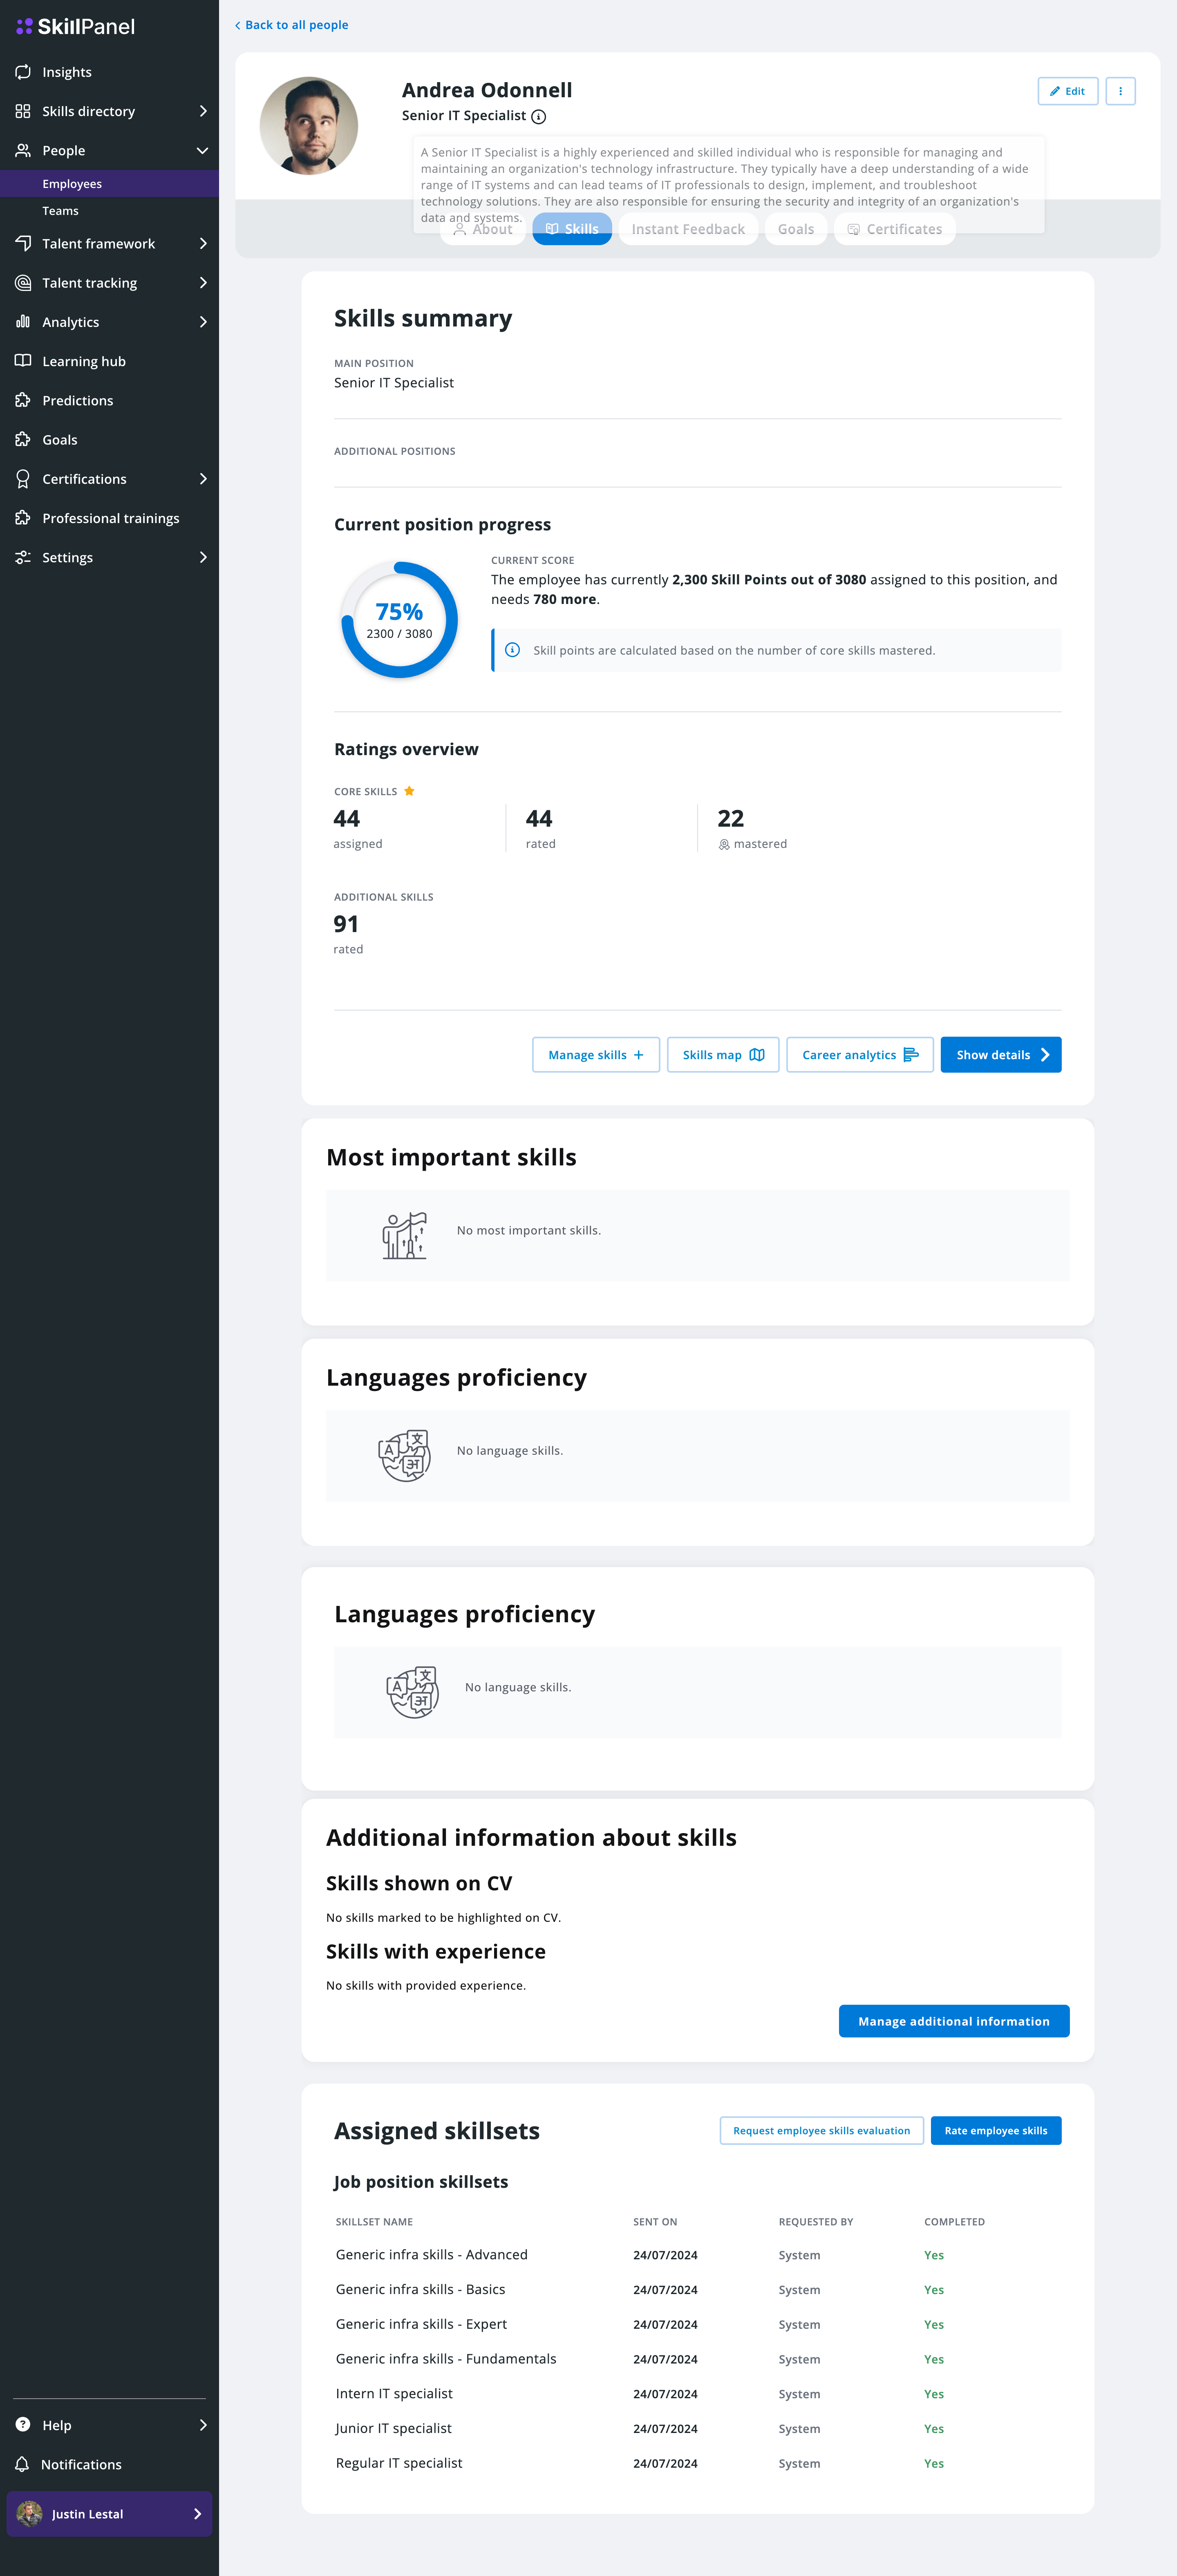This screenshot has width=1177, height=2576.
Task: Click the Help question mark icon
Action: coord(23,2425)
